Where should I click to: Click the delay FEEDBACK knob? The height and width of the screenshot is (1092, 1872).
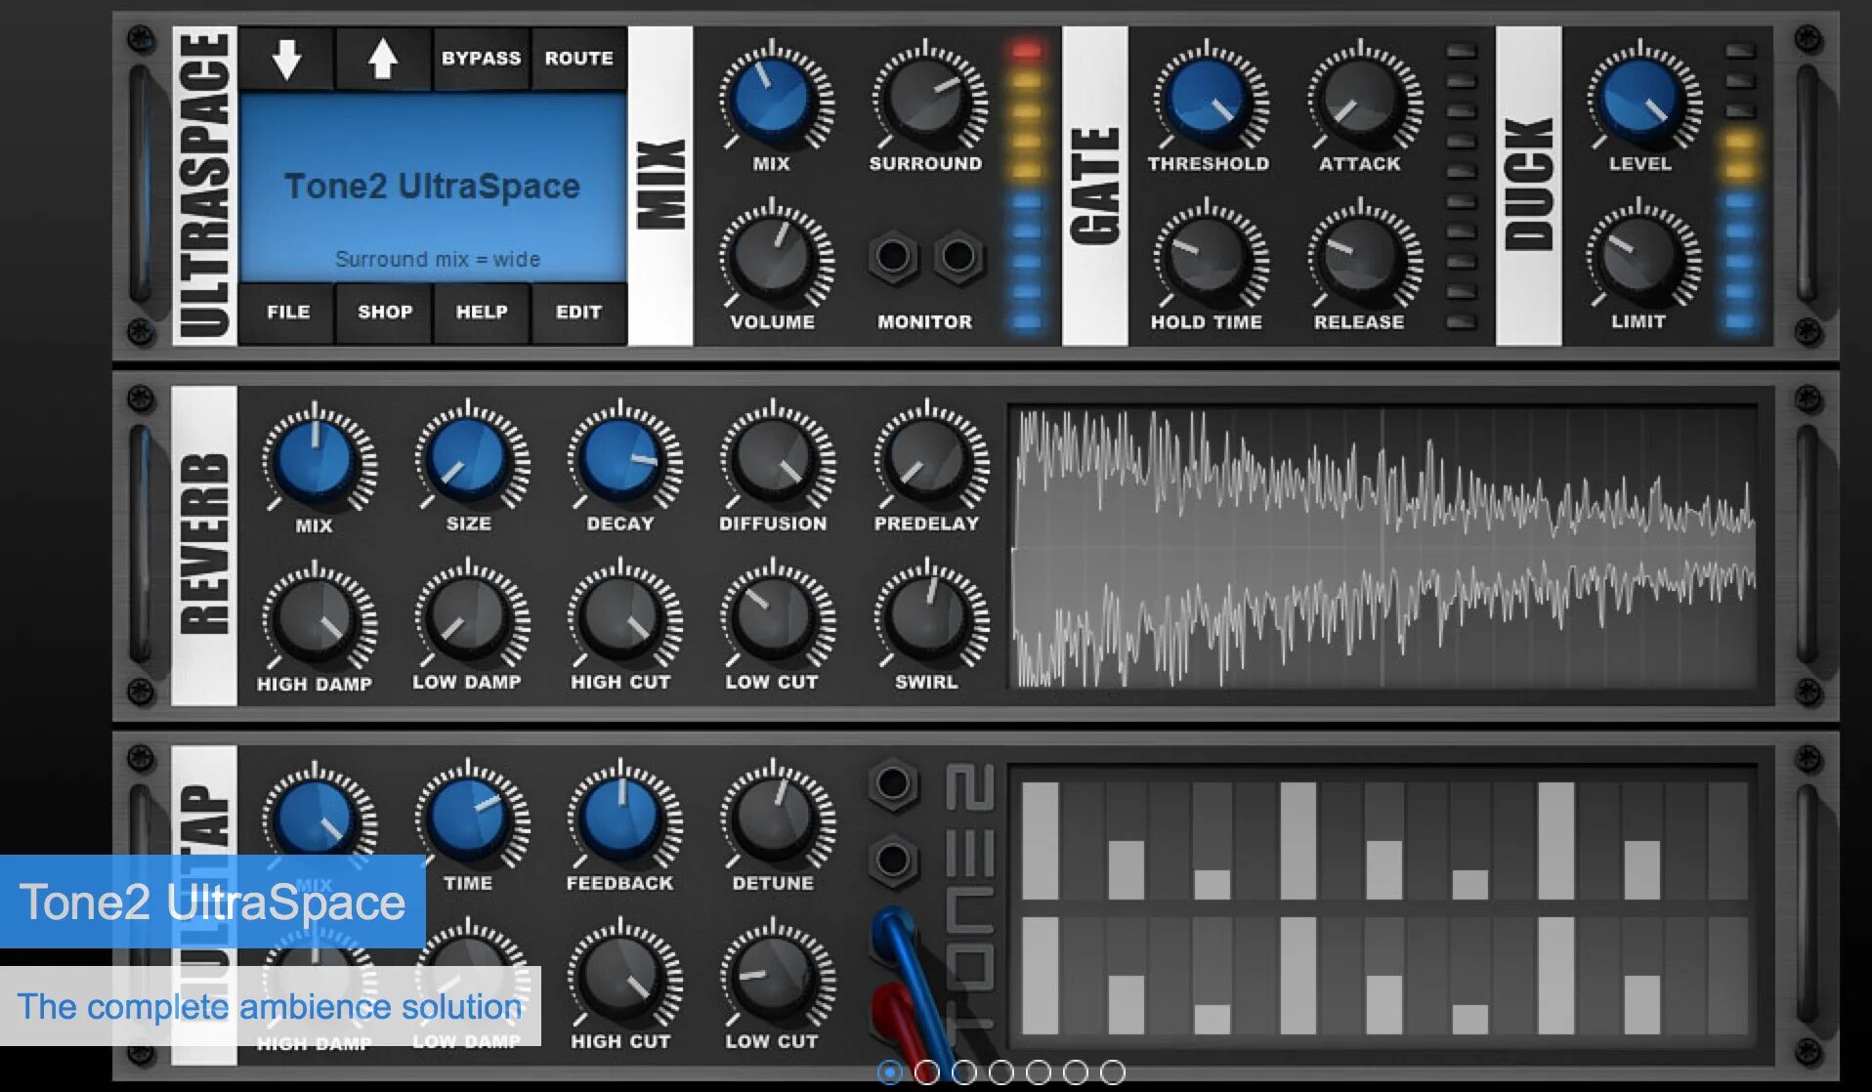pos(621,817)
